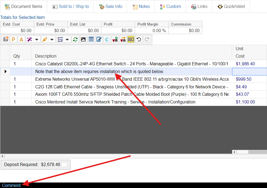Switch to the Sale Info tab
The image size is (267, 188).
point(110,7)
